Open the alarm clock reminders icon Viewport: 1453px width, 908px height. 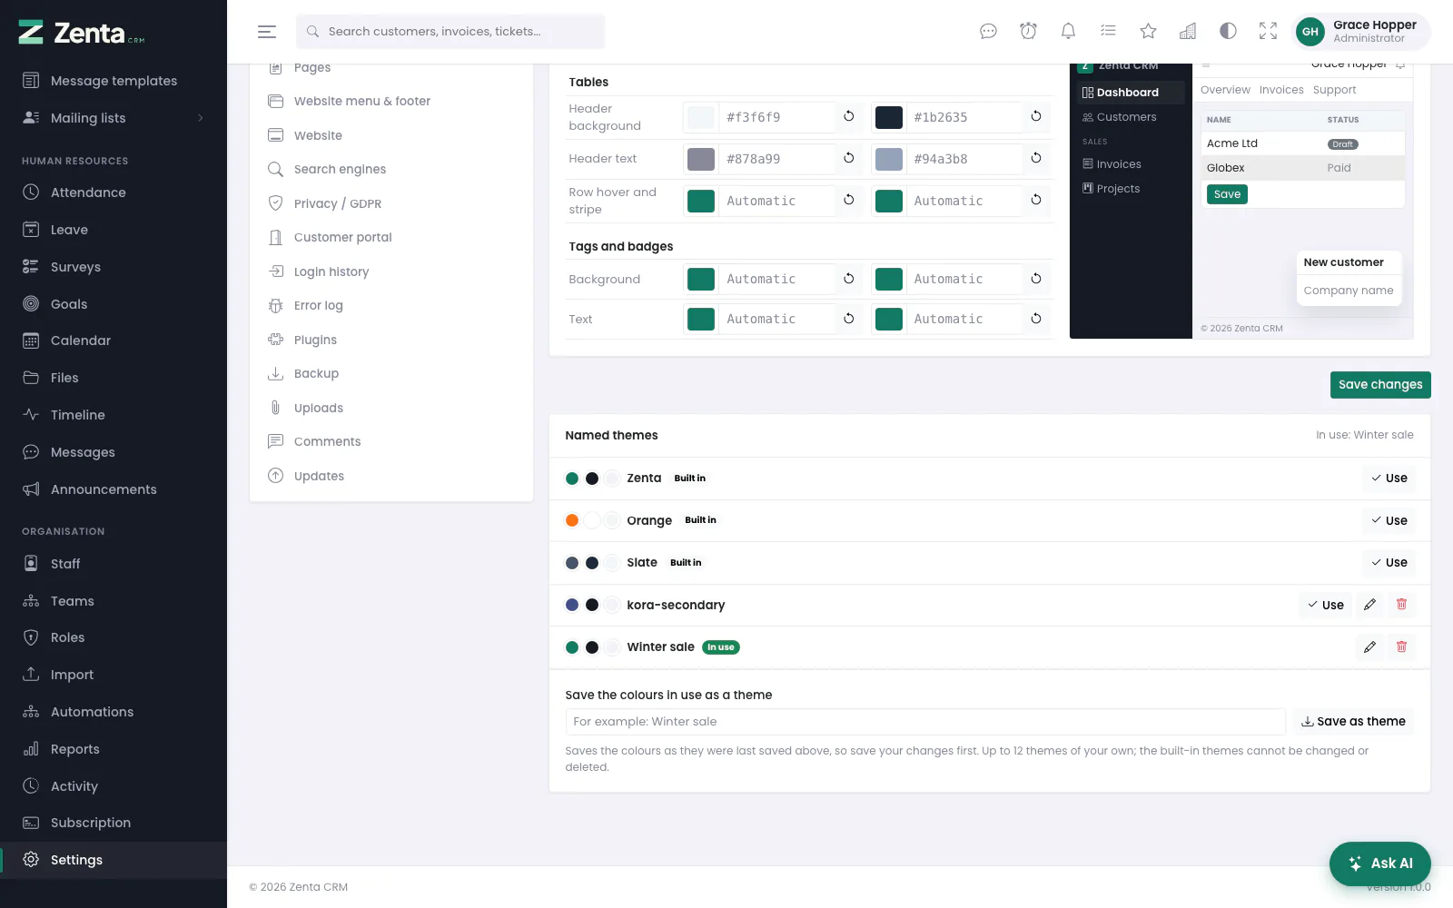coord(1028,32)
